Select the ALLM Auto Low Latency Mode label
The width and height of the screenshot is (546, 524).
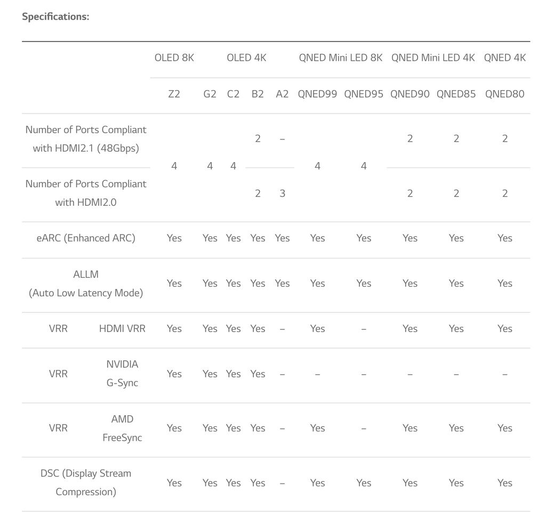click(86, 284)
